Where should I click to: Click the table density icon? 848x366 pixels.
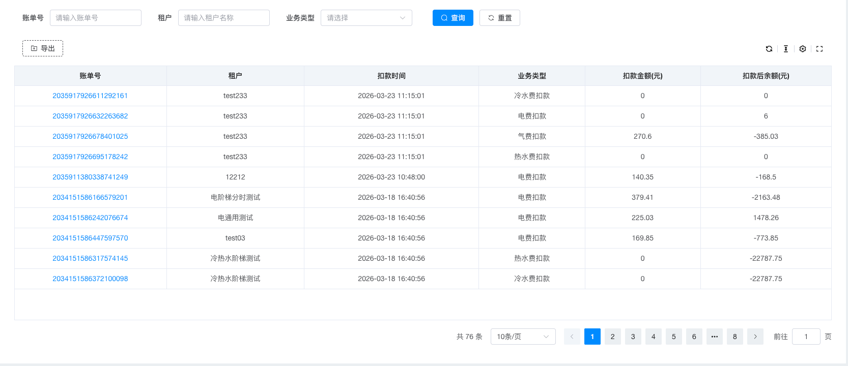point(786,49)
